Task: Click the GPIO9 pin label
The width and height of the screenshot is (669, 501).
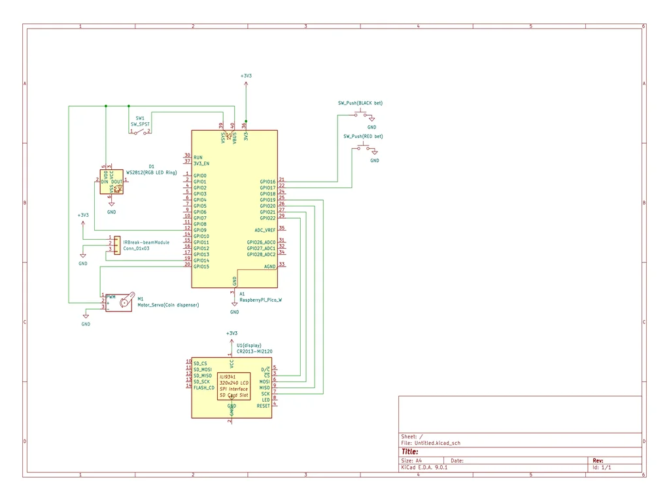Action: tap(200, 230)
